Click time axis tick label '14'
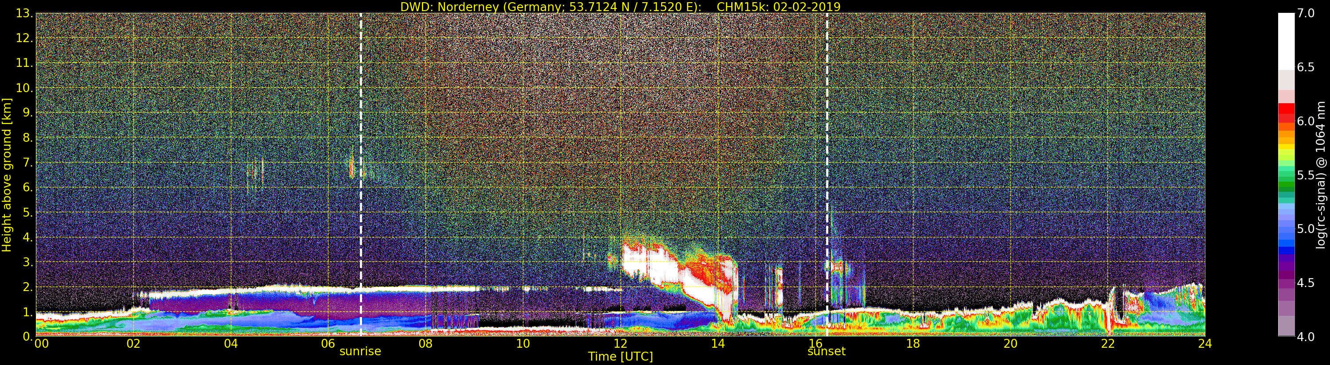Viewport: 1330px width, 365px height. 718,344
